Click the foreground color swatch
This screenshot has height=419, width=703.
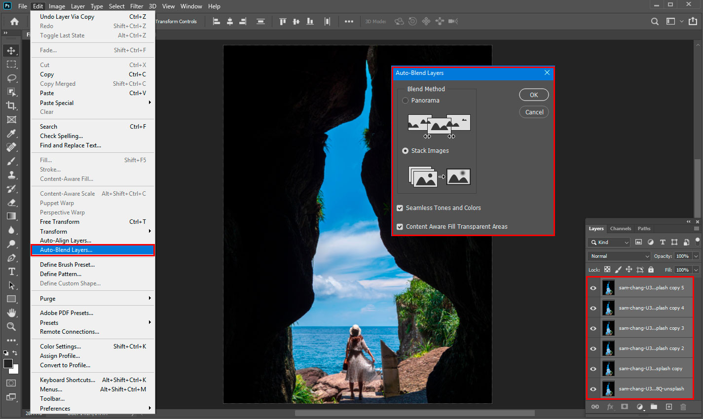click(8, 364)
